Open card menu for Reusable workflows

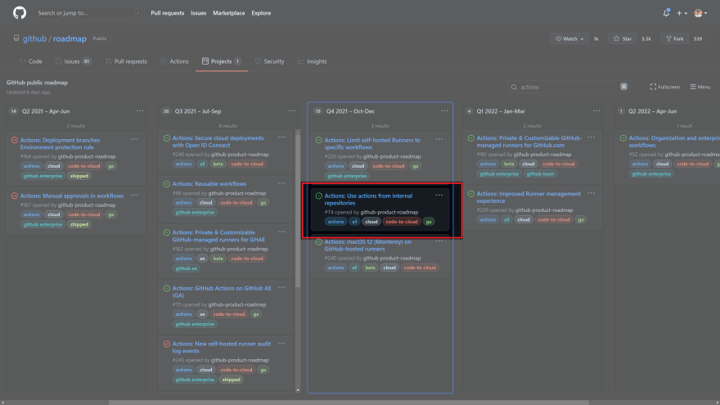281,182
